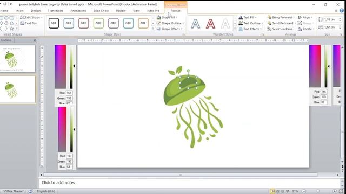Open the Animations tab
Screen dimensions: 346x194
click(x=78, y=11)
